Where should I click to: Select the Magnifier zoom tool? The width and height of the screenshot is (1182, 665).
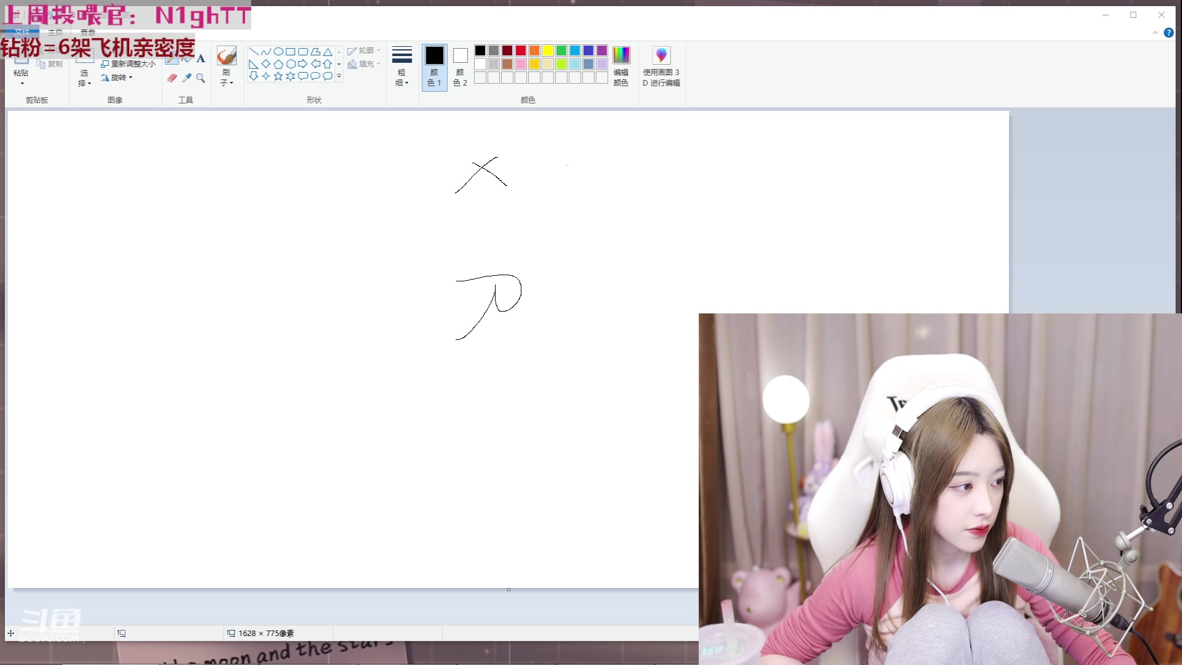(x=201, y=78)
